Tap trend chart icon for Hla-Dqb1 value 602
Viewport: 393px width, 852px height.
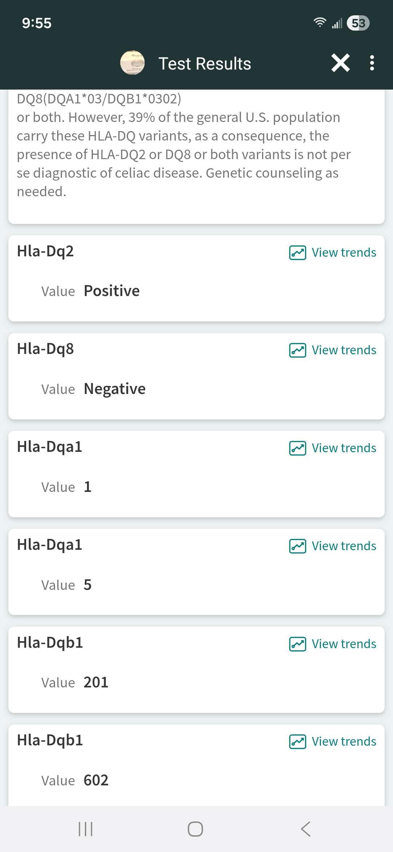(x=297, y=742)
